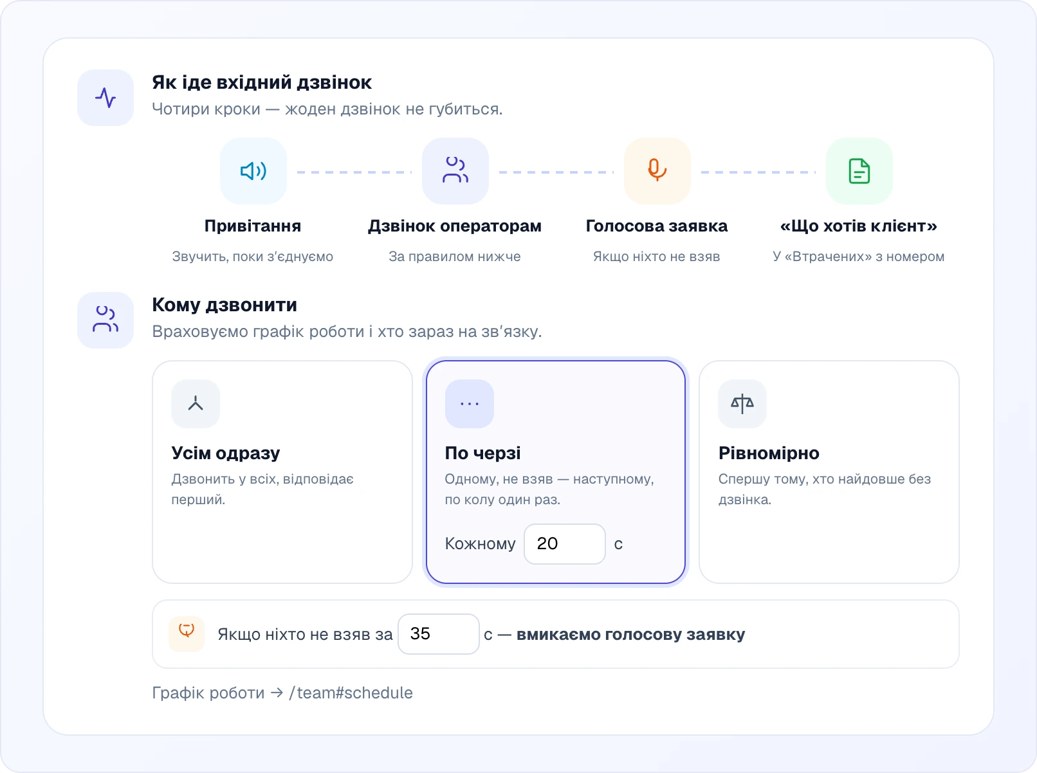Click 'У «Втрачених» з номером' caption
1037x773 pixels.
[x=859, y=257]
